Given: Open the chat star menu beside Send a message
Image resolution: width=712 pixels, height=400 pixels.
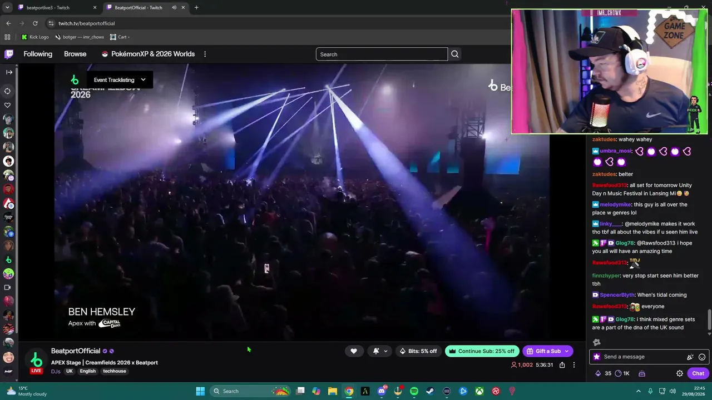Looking at the screenshot, I should (x=597, y=357).
